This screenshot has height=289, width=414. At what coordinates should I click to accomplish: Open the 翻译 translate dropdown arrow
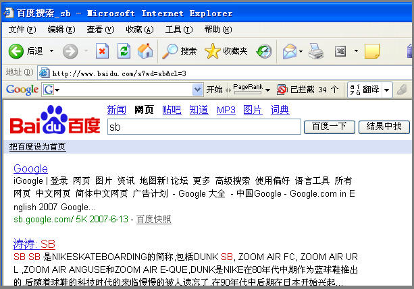pos(386,90)
